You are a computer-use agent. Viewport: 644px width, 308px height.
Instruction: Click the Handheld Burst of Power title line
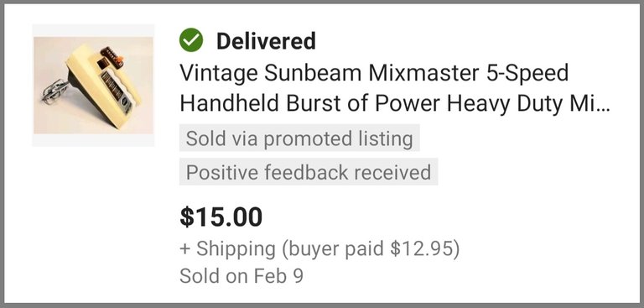point(395,103)
